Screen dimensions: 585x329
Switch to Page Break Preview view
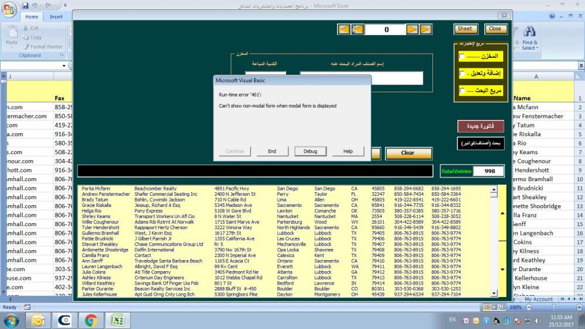pyautogui.click(x=503, y=307)
